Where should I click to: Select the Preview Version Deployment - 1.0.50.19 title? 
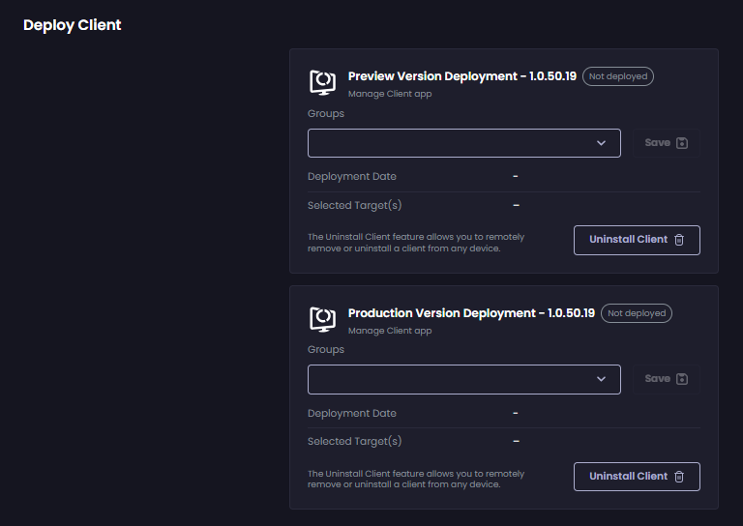click(462, 76)
